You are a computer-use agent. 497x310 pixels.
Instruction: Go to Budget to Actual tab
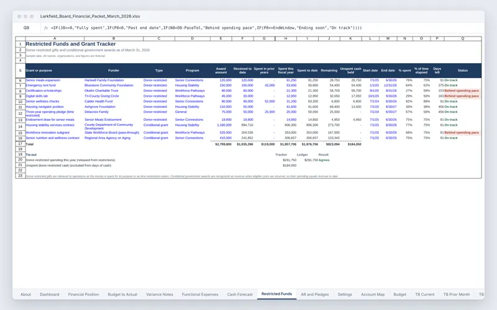(x=122, y=294)
